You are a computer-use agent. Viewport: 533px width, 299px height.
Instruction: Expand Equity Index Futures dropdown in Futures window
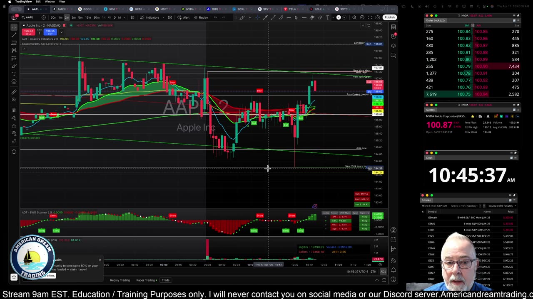click(502, 206)
